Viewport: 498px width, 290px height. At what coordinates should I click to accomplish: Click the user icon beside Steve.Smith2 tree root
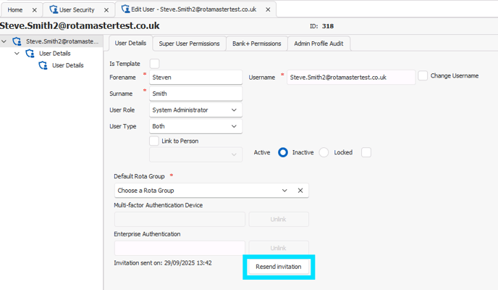(17, 41)
